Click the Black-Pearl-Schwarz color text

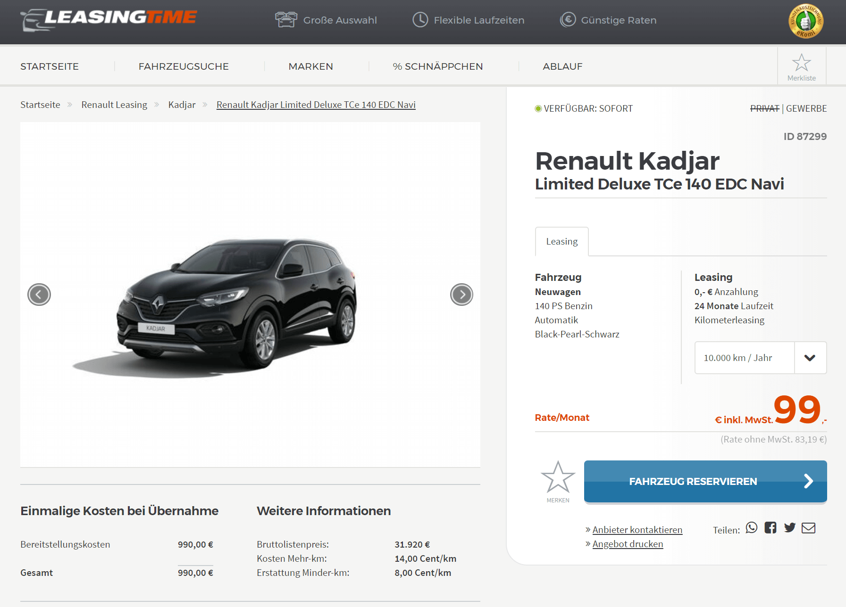coord(577,334)
